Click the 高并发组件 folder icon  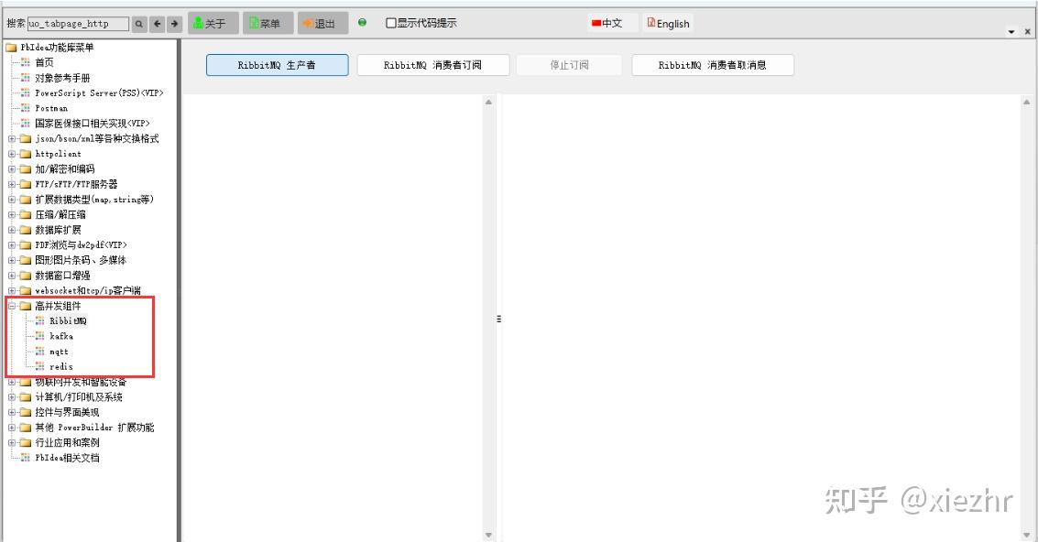[x=25, y=307]
